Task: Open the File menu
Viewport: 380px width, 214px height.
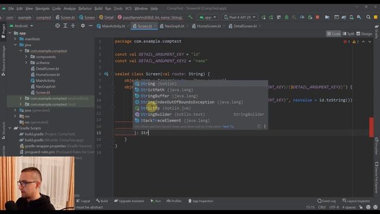Action: [11, 8]
